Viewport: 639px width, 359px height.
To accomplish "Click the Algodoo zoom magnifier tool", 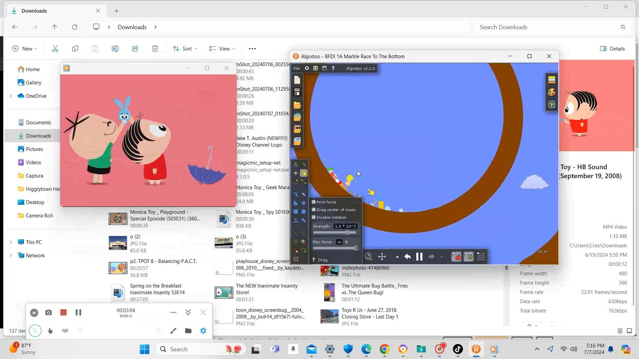I will click(368, 257).
